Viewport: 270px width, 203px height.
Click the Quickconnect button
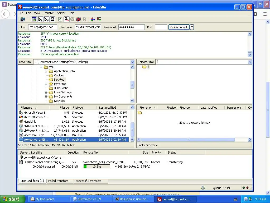pos(179,27)
